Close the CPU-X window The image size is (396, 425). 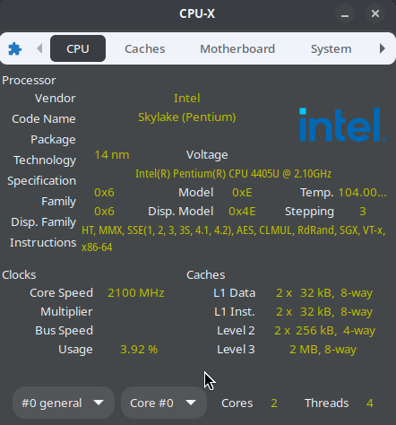pos(375,13)
